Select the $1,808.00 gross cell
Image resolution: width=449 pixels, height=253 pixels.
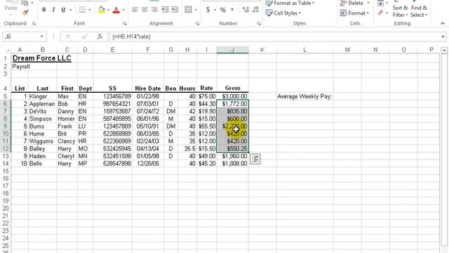[x=232, y=164]
